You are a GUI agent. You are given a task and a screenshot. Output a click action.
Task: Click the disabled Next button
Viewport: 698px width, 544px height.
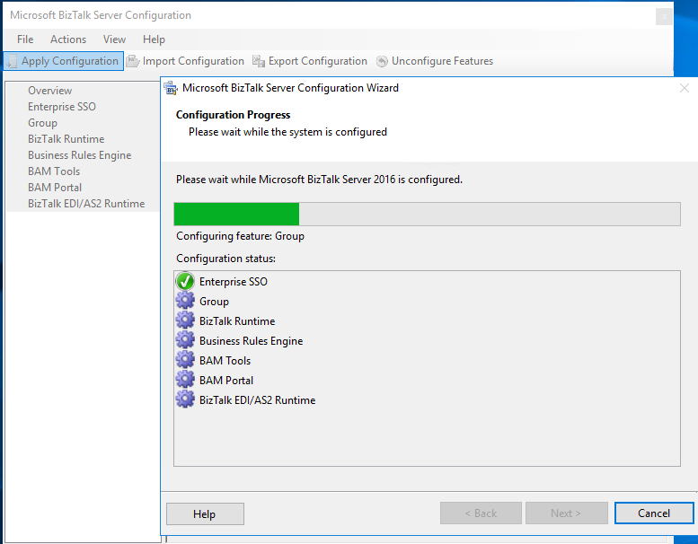coord(566,513)
